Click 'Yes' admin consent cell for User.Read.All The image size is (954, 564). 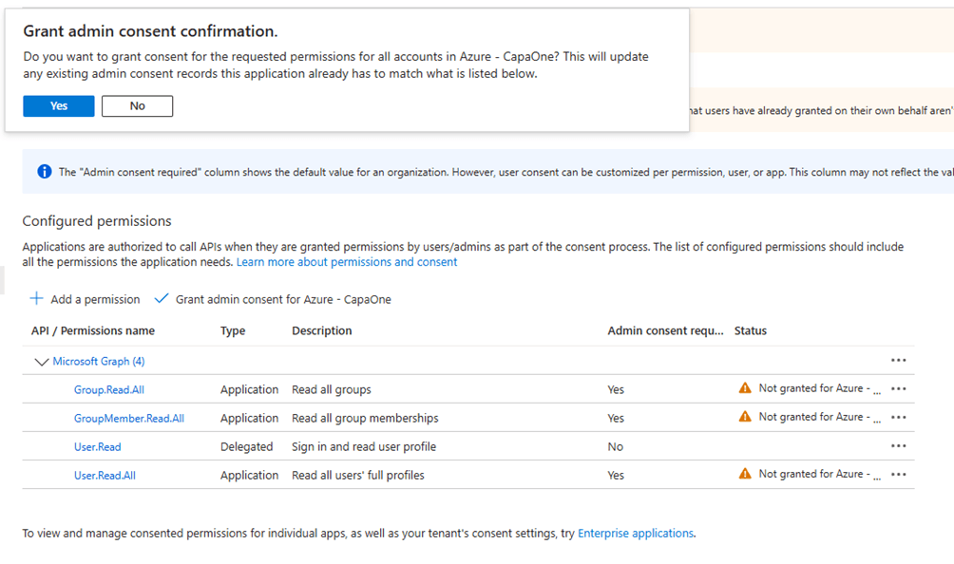(616, 476)
